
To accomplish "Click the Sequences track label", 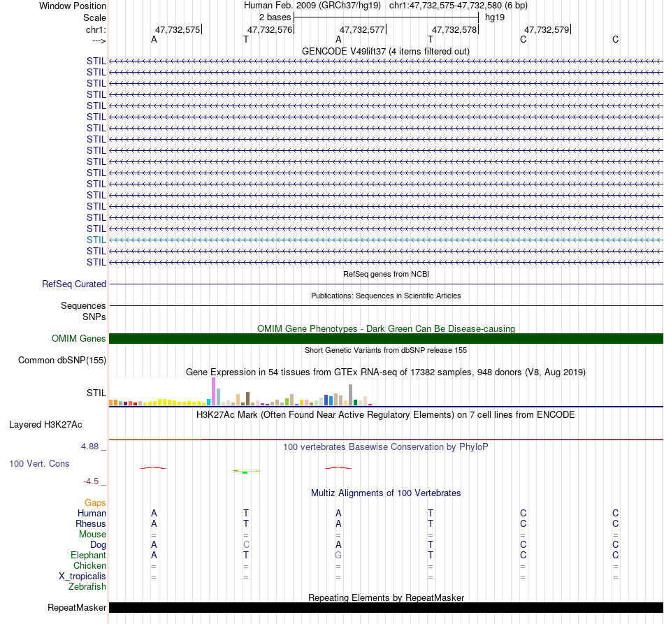I will point(83,305).
